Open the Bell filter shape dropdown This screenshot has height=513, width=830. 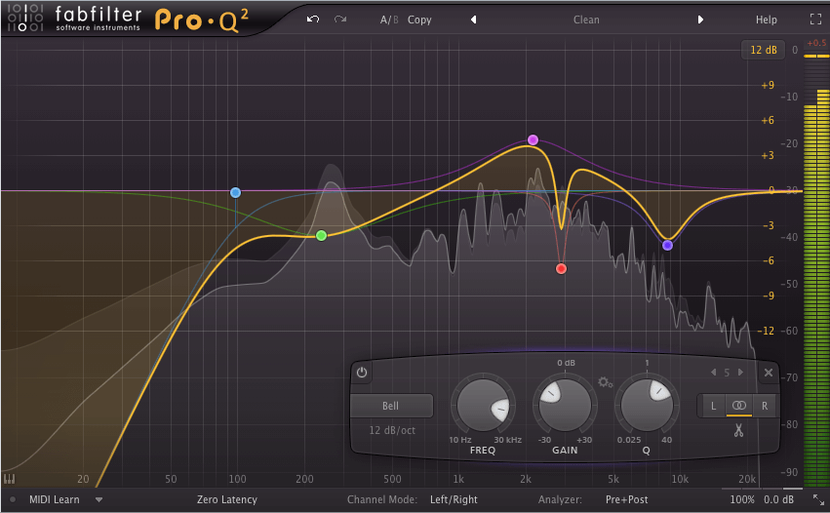[391, 406]
